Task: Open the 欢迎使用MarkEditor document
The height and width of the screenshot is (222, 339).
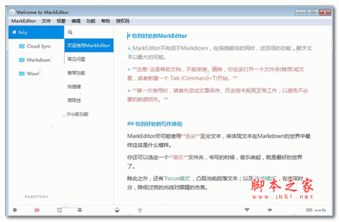Action: click(x=89, y=45)
